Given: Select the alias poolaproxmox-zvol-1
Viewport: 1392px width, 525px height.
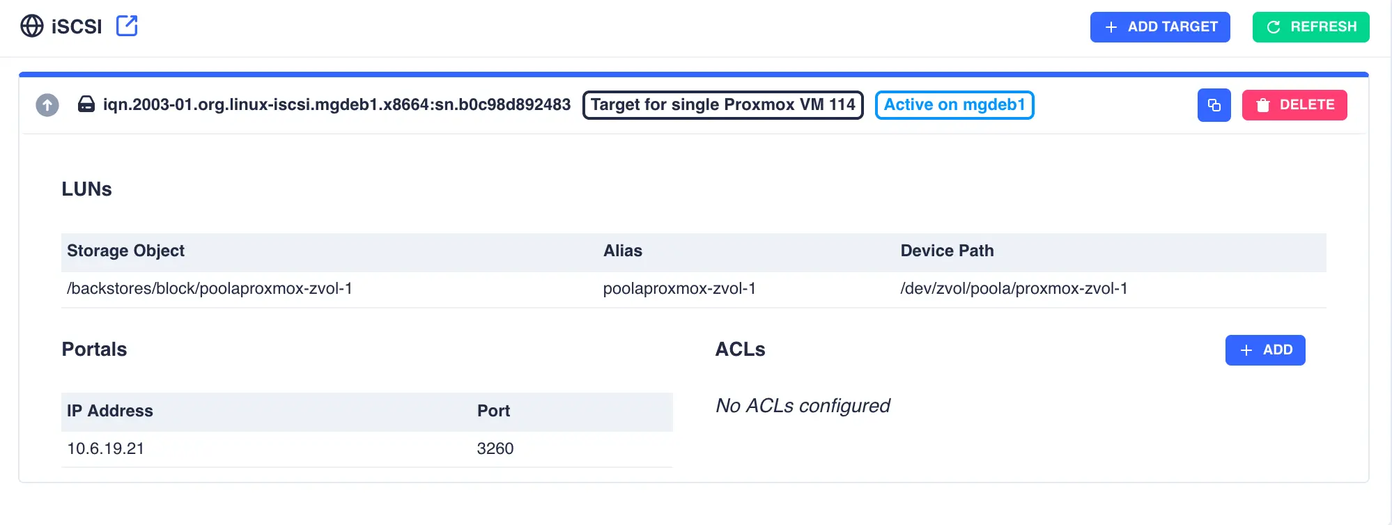Looking at the screenshot, I should (679, 289).
